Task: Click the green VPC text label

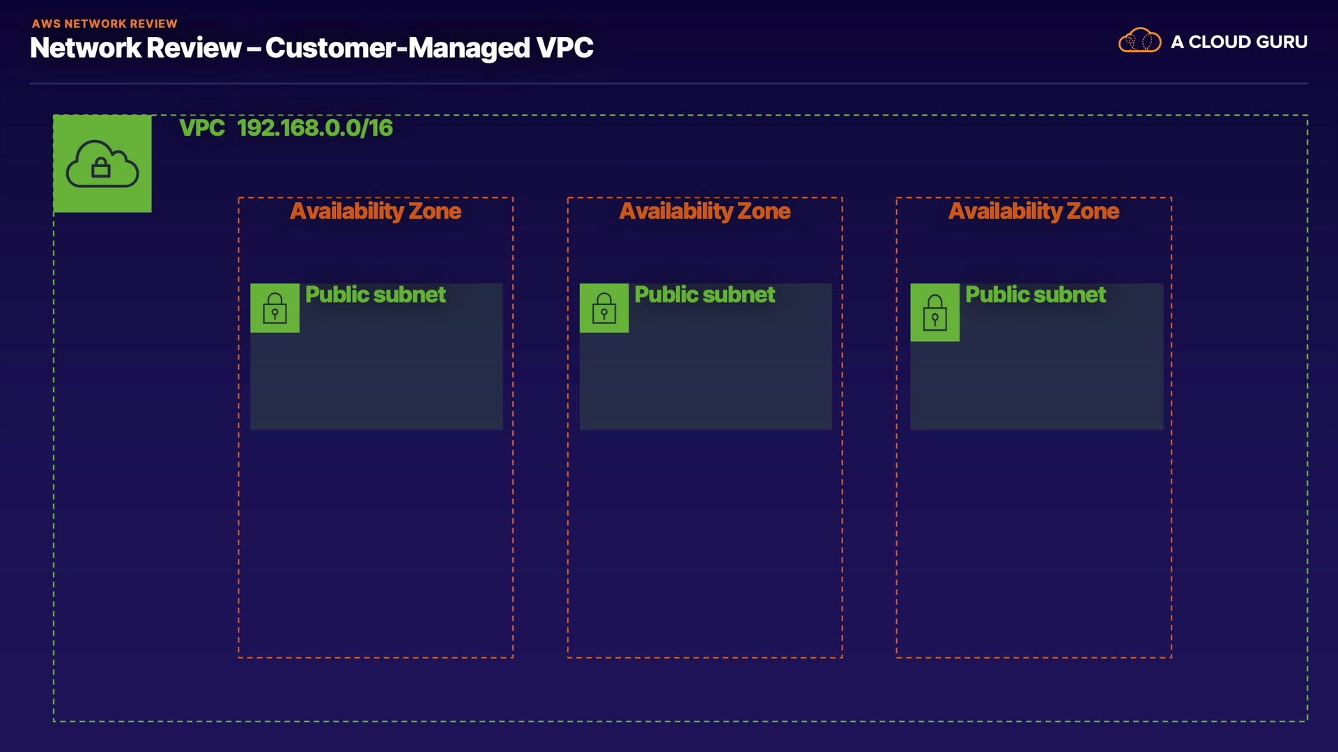Action: click(x=201, y=128)
